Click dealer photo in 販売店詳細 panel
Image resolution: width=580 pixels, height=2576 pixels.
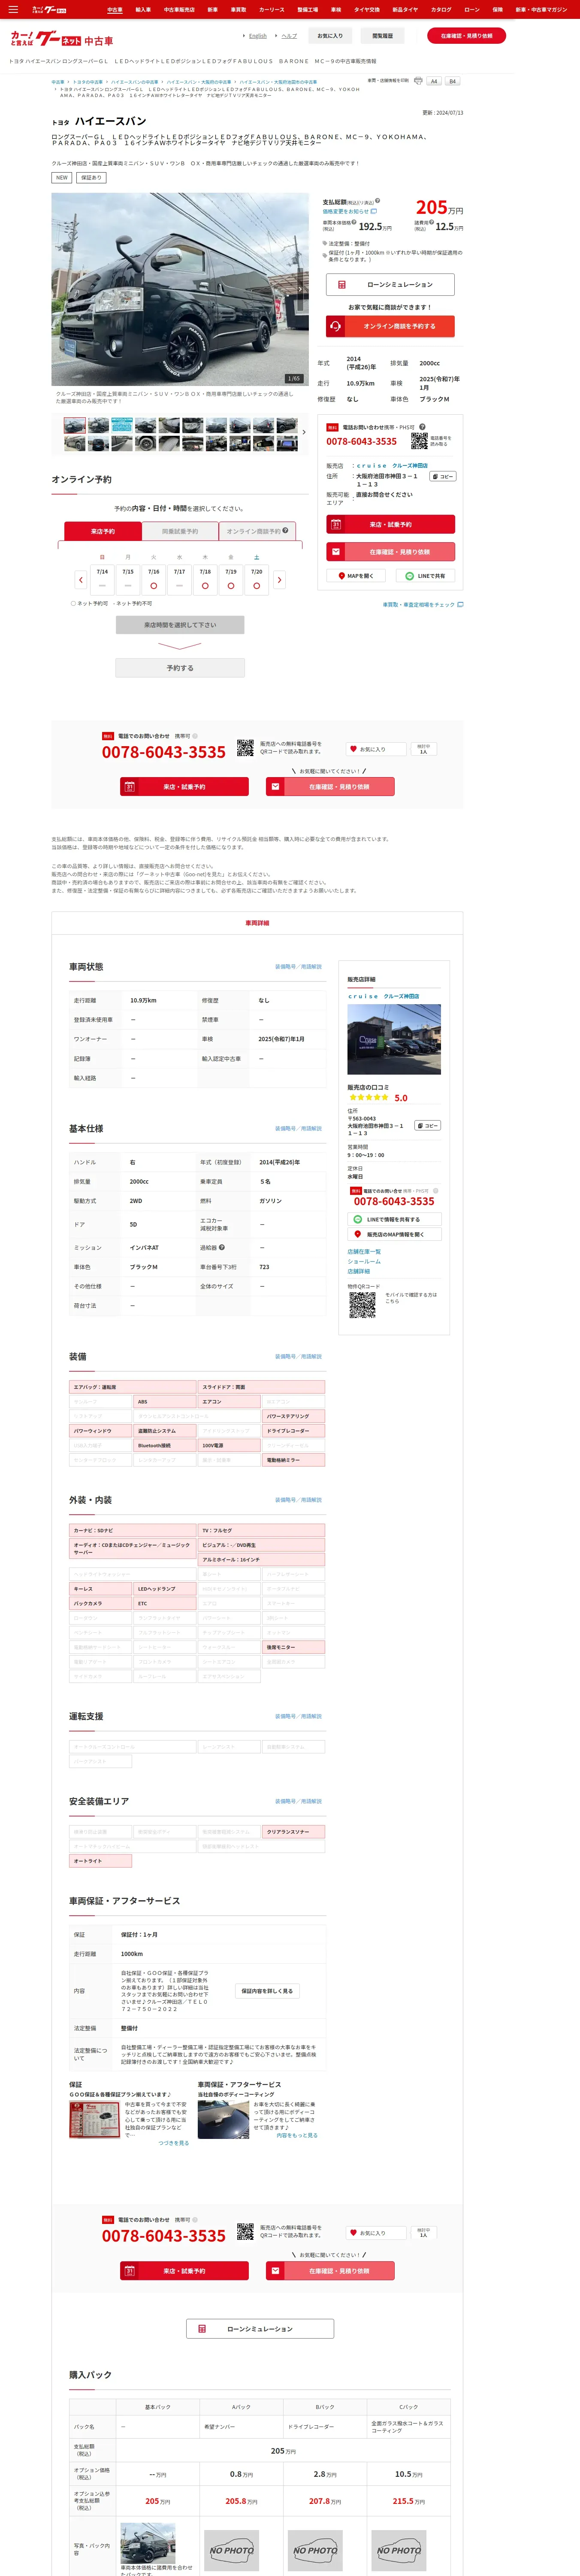point(394,1039)
